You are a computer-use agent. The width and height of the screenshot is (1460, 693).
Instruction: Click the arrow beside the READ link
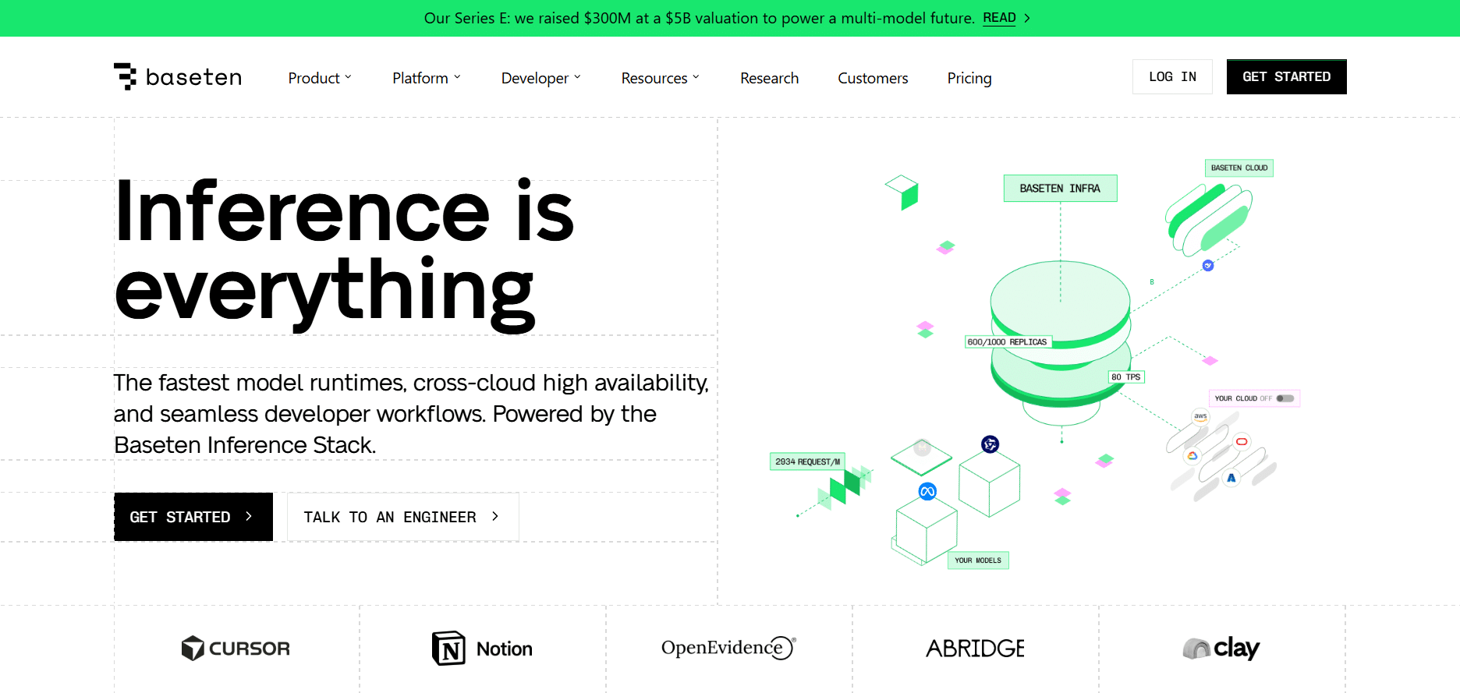pyautogui.click(x=1027, y=18)
